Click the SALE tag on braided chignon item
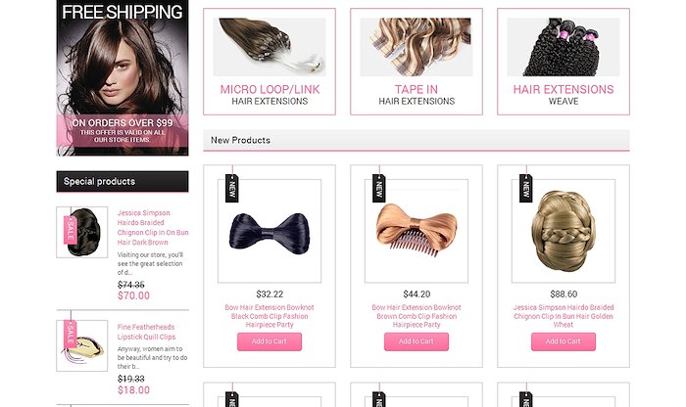 tap(70, 230)
